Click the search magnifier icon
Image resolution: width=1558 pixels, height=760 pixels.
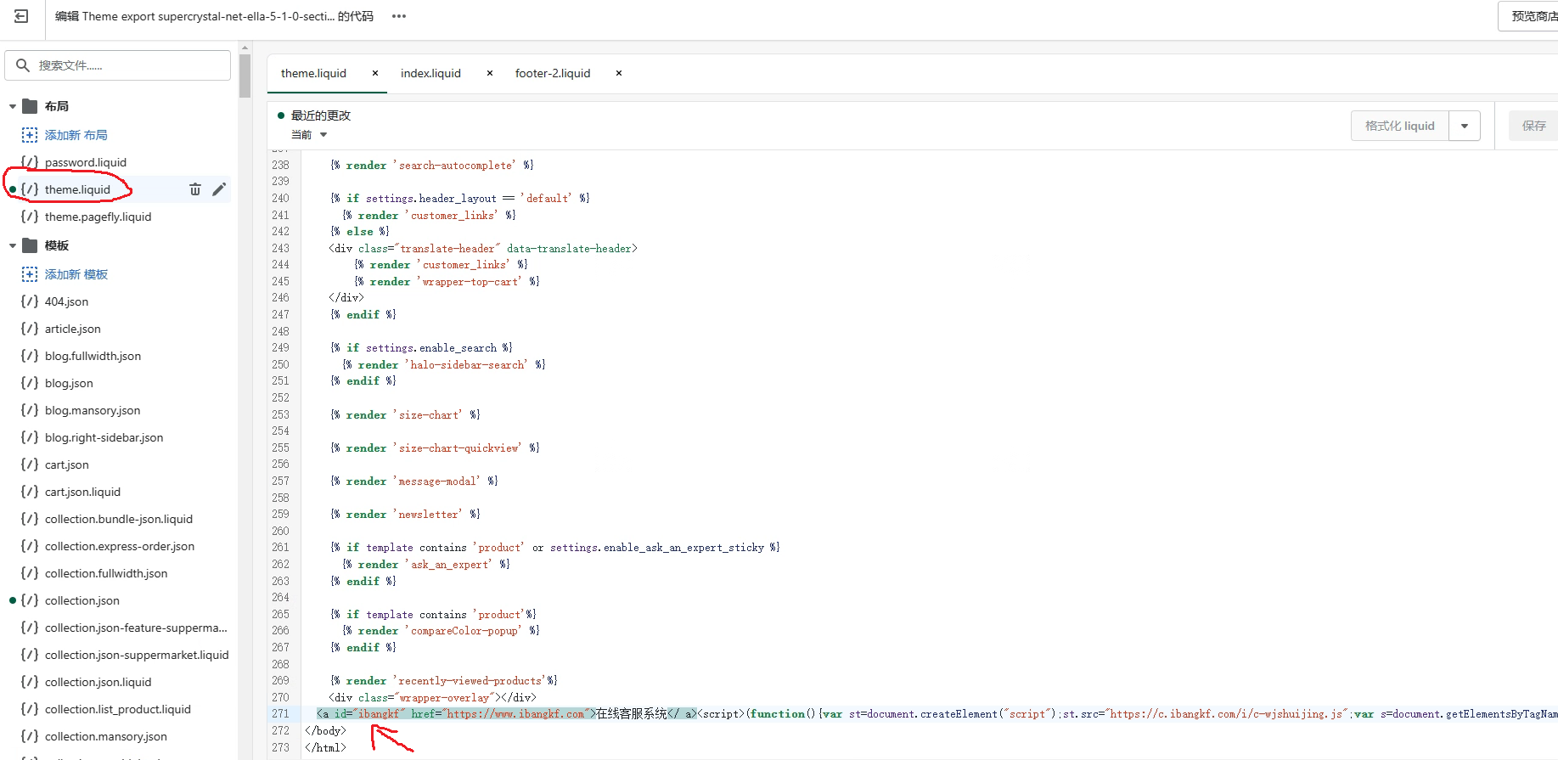point(23,65)
